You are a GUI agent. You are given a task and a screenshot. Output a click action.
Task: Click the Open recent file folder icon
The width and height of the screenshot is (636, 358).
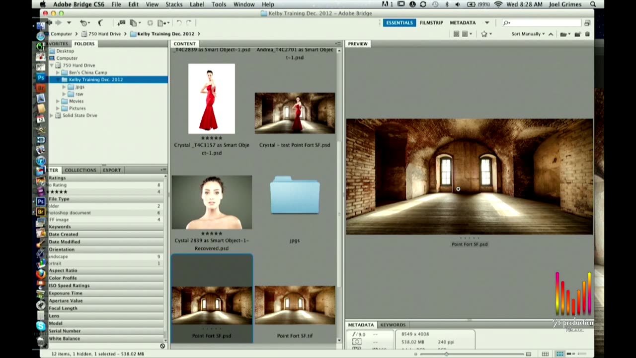(x=564, y=34)
